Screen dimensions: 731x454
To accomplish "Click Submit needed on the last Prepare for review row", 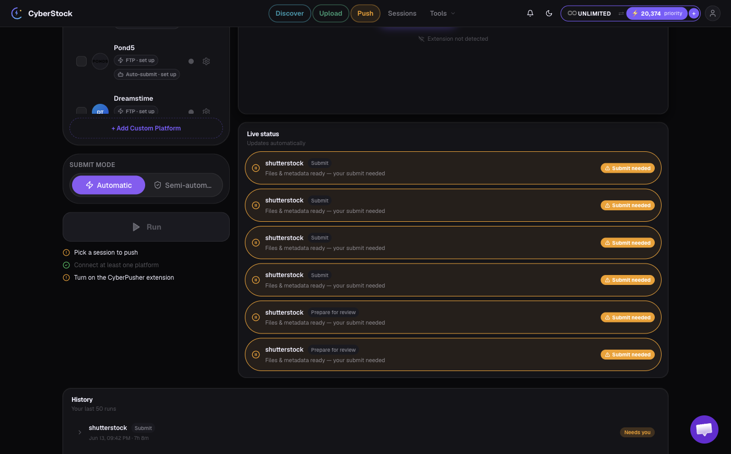I will pyautogui.click(x=628, y=354).
